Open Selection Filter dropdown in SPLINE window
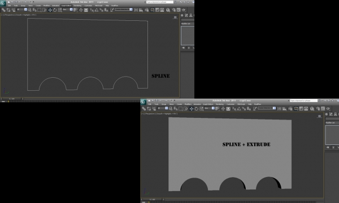This screenshot has width=339, height=203. point(22,9)
